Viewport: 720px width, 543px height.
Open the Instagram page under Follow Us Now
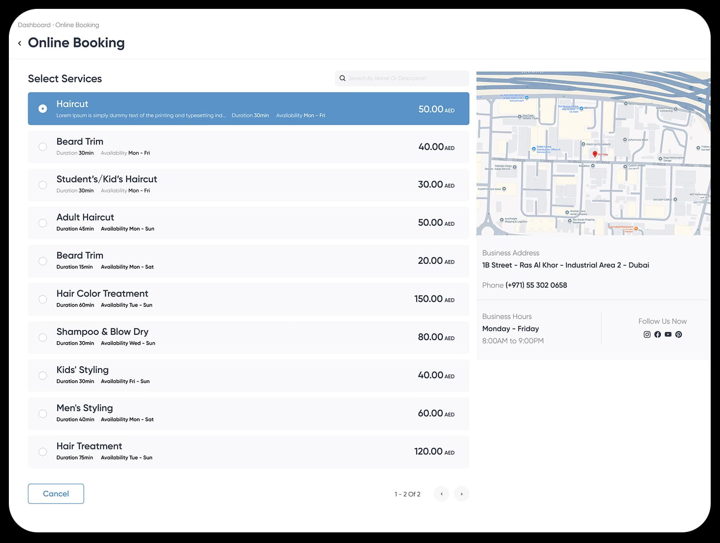coord(647,334)
